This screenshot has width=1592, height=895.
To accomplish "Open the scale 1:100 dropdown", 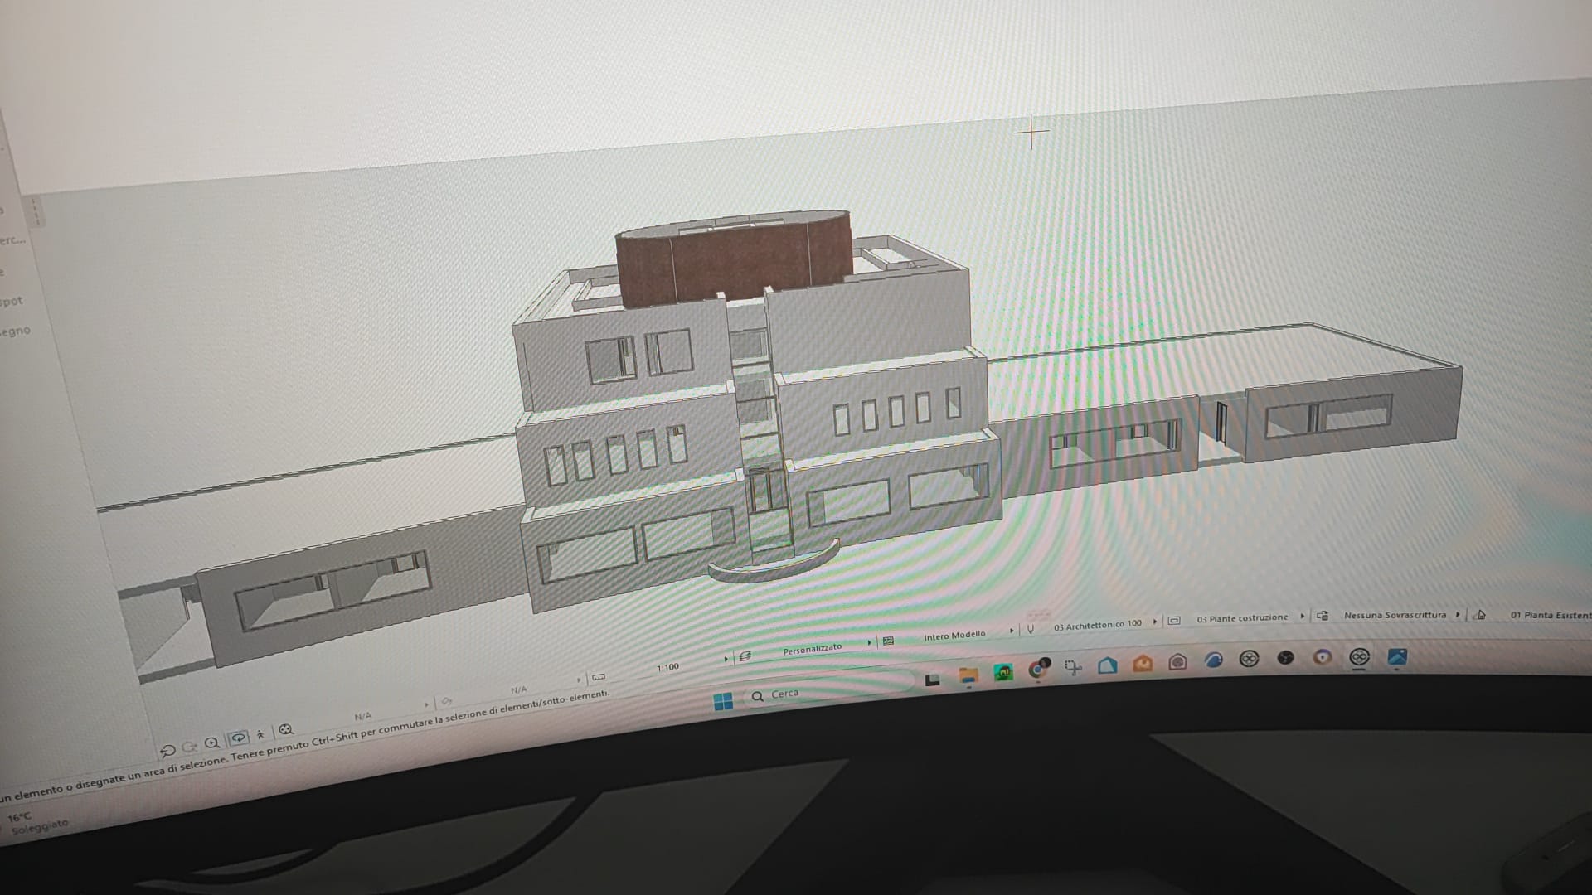I will (x=668, y=667).
